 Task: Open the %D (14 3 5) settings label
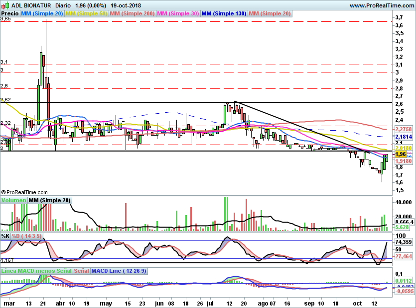tap(26, 236)
